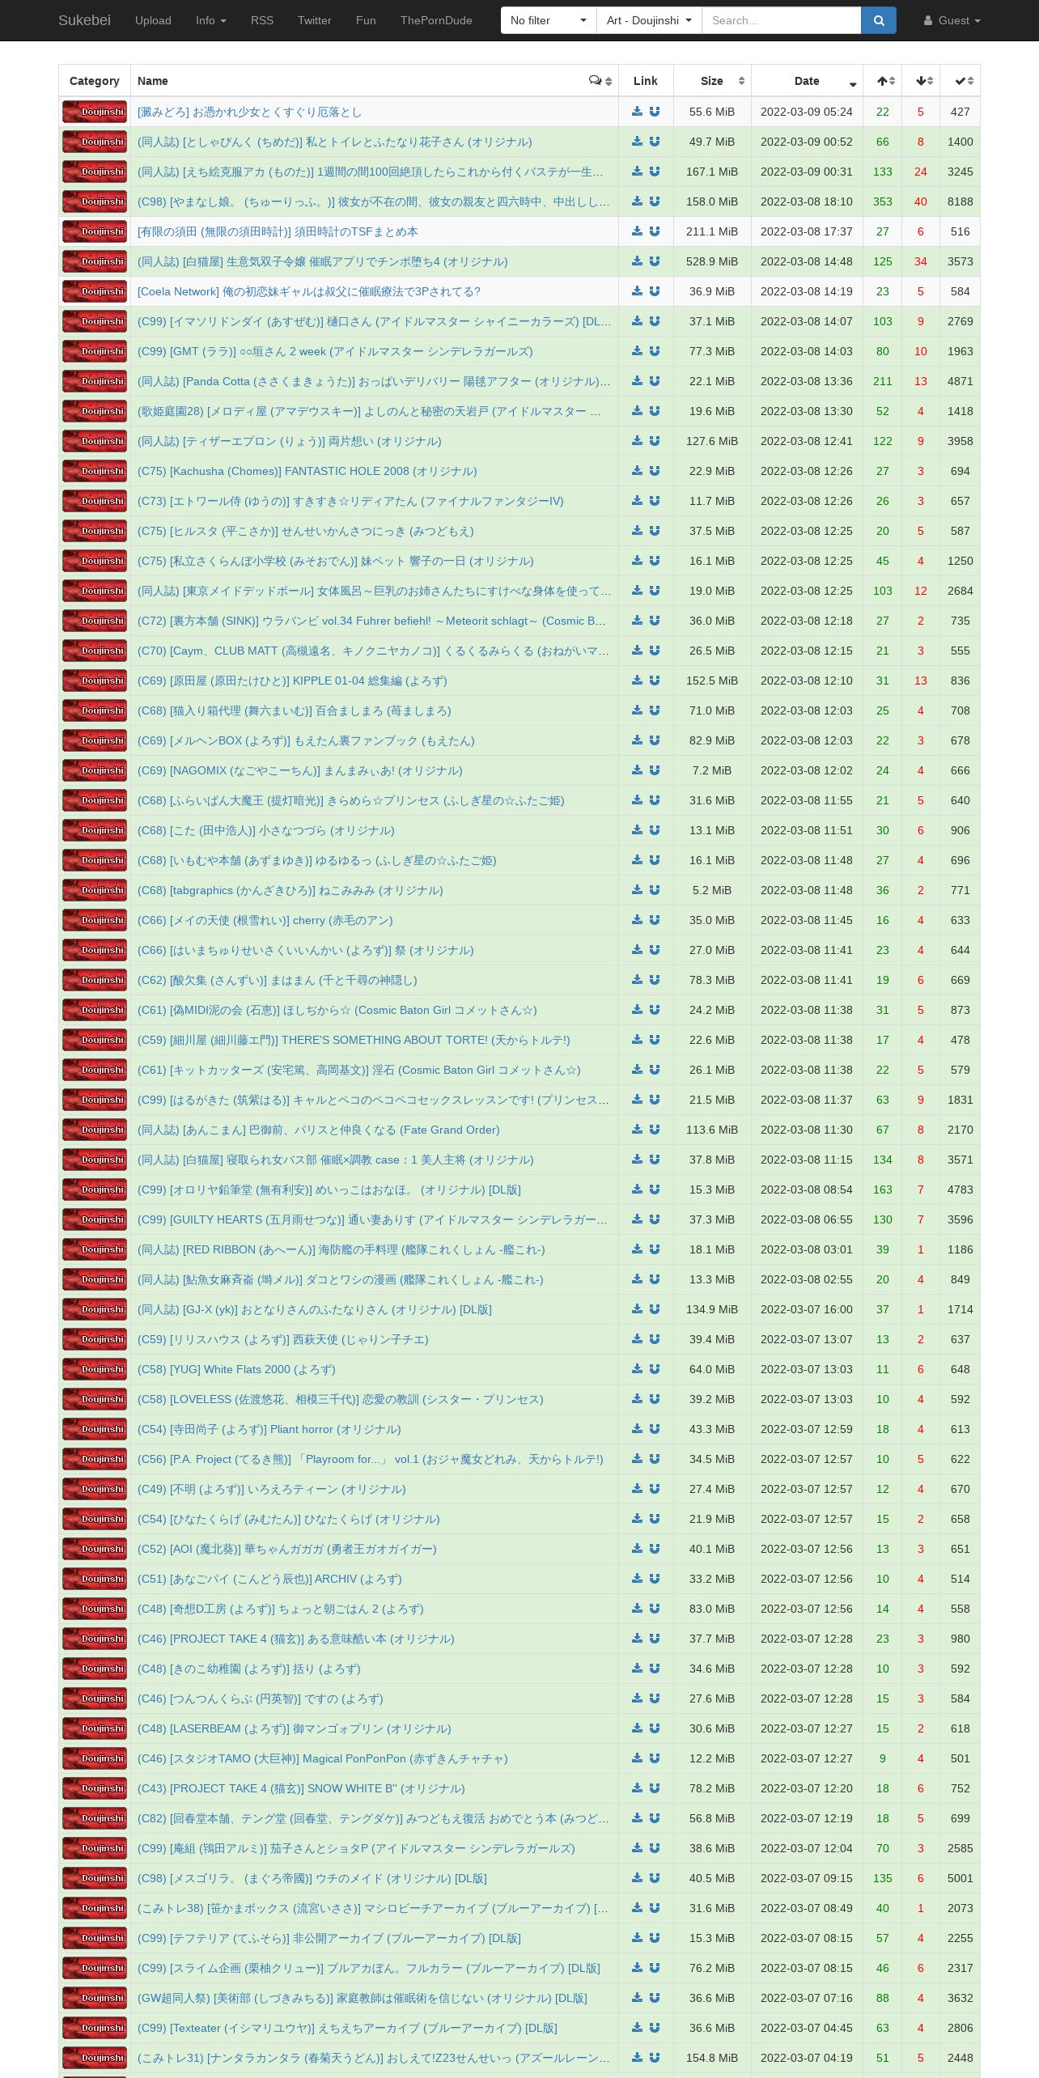Open the RSS feed link
This screenshot has height=2078, width=1039.
click(262, 20)
